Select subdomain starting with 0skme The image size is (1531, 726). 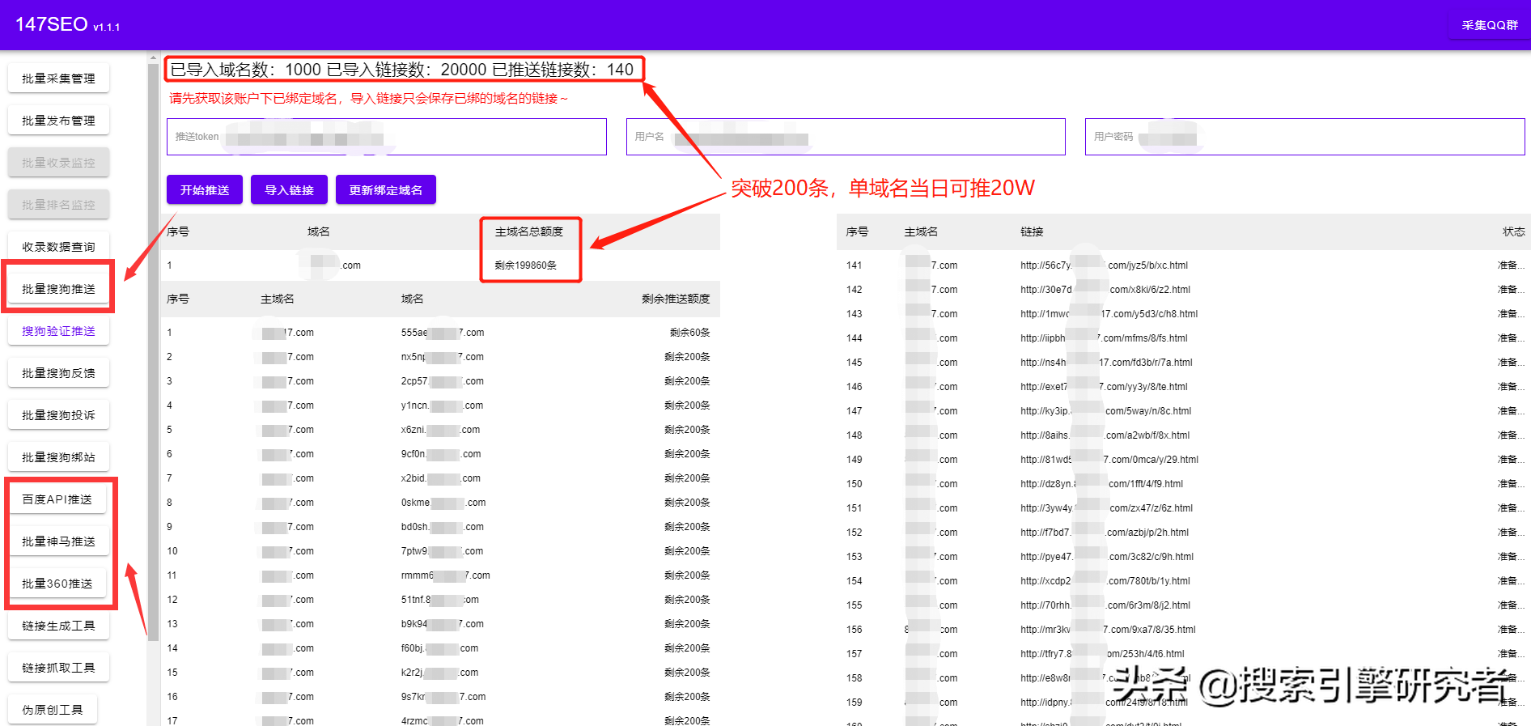(x=443, y=503)
